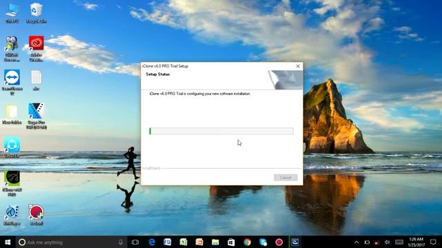Select the Adobe Creative Cloud desktop shortcut
The height and width of the screenshot is (248, 442).
(37, 48)
